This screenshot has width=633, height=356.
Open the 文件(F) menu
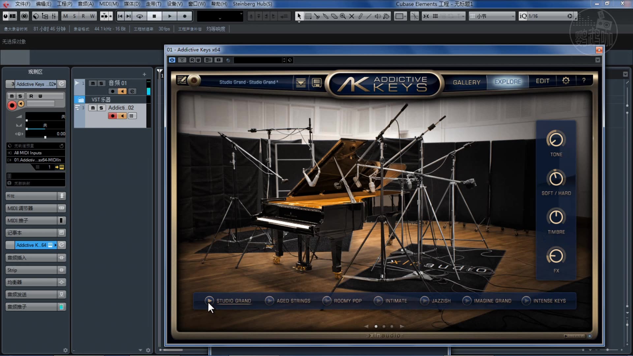pos(23,4)
